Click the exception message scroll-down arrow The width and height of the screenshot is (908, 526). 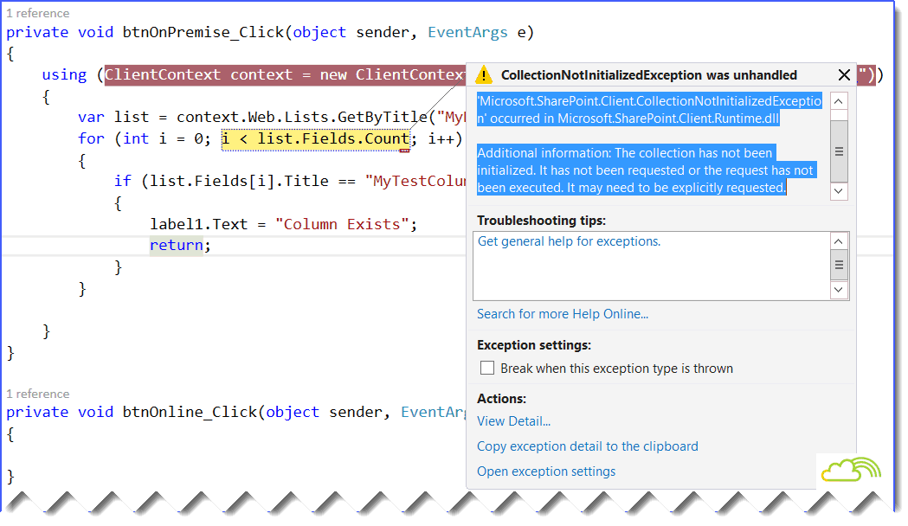coord(839,190)
